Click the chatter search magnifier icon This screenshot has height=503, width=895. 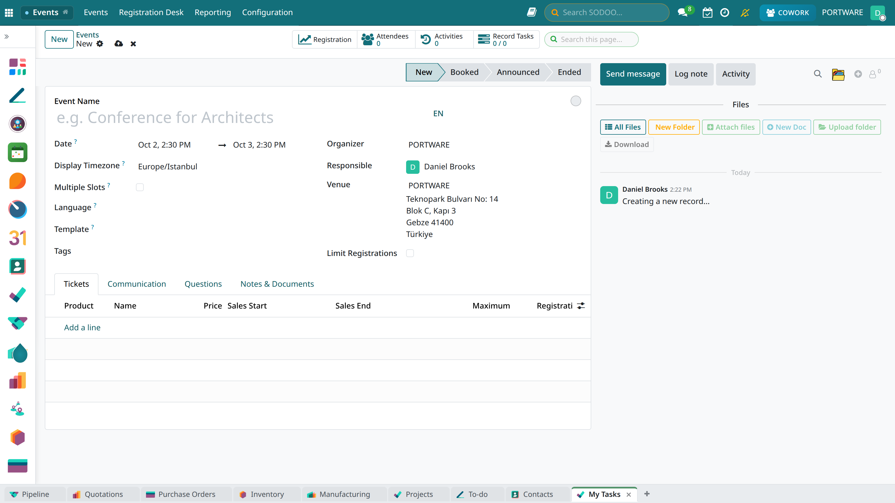pyautogui.click(x=818, y=74)
